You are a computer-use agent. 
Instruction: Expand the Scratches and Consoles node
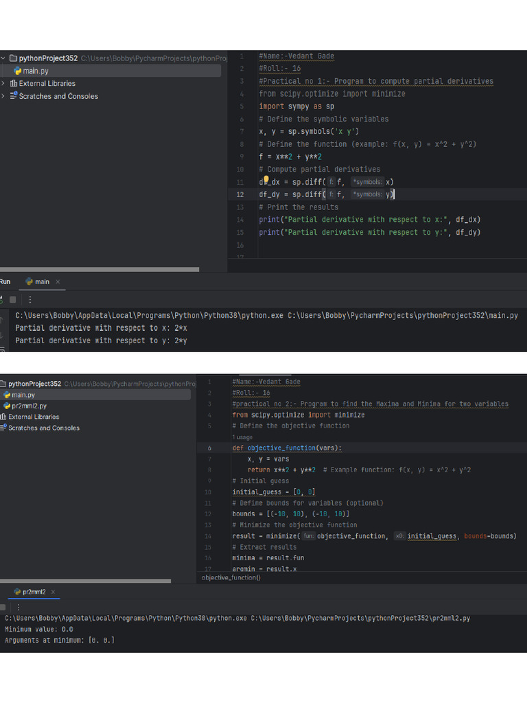(x=3, y=96)
